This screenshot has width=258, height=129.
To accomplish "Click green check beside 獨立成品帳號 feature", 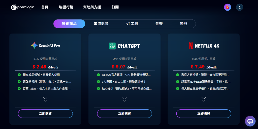I will pos(19,75).
